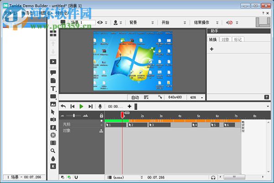
Task: Open the scene grid view icon
Action: 53,33
